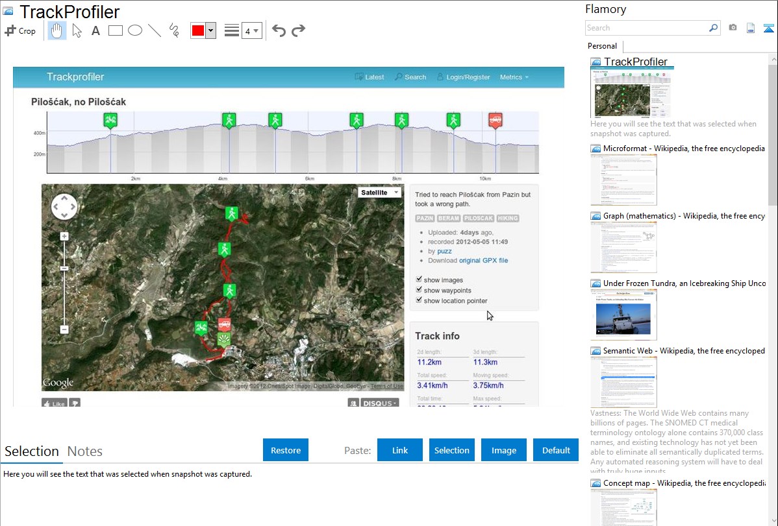
Task: Click the camera capture icon
Action: [x=733, y=28]
